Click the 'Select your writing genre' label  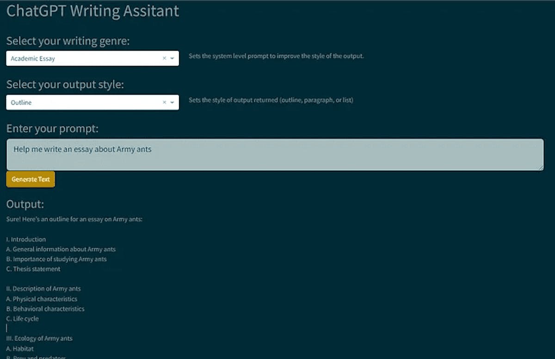pyautogui.click(x=68, y=41)
